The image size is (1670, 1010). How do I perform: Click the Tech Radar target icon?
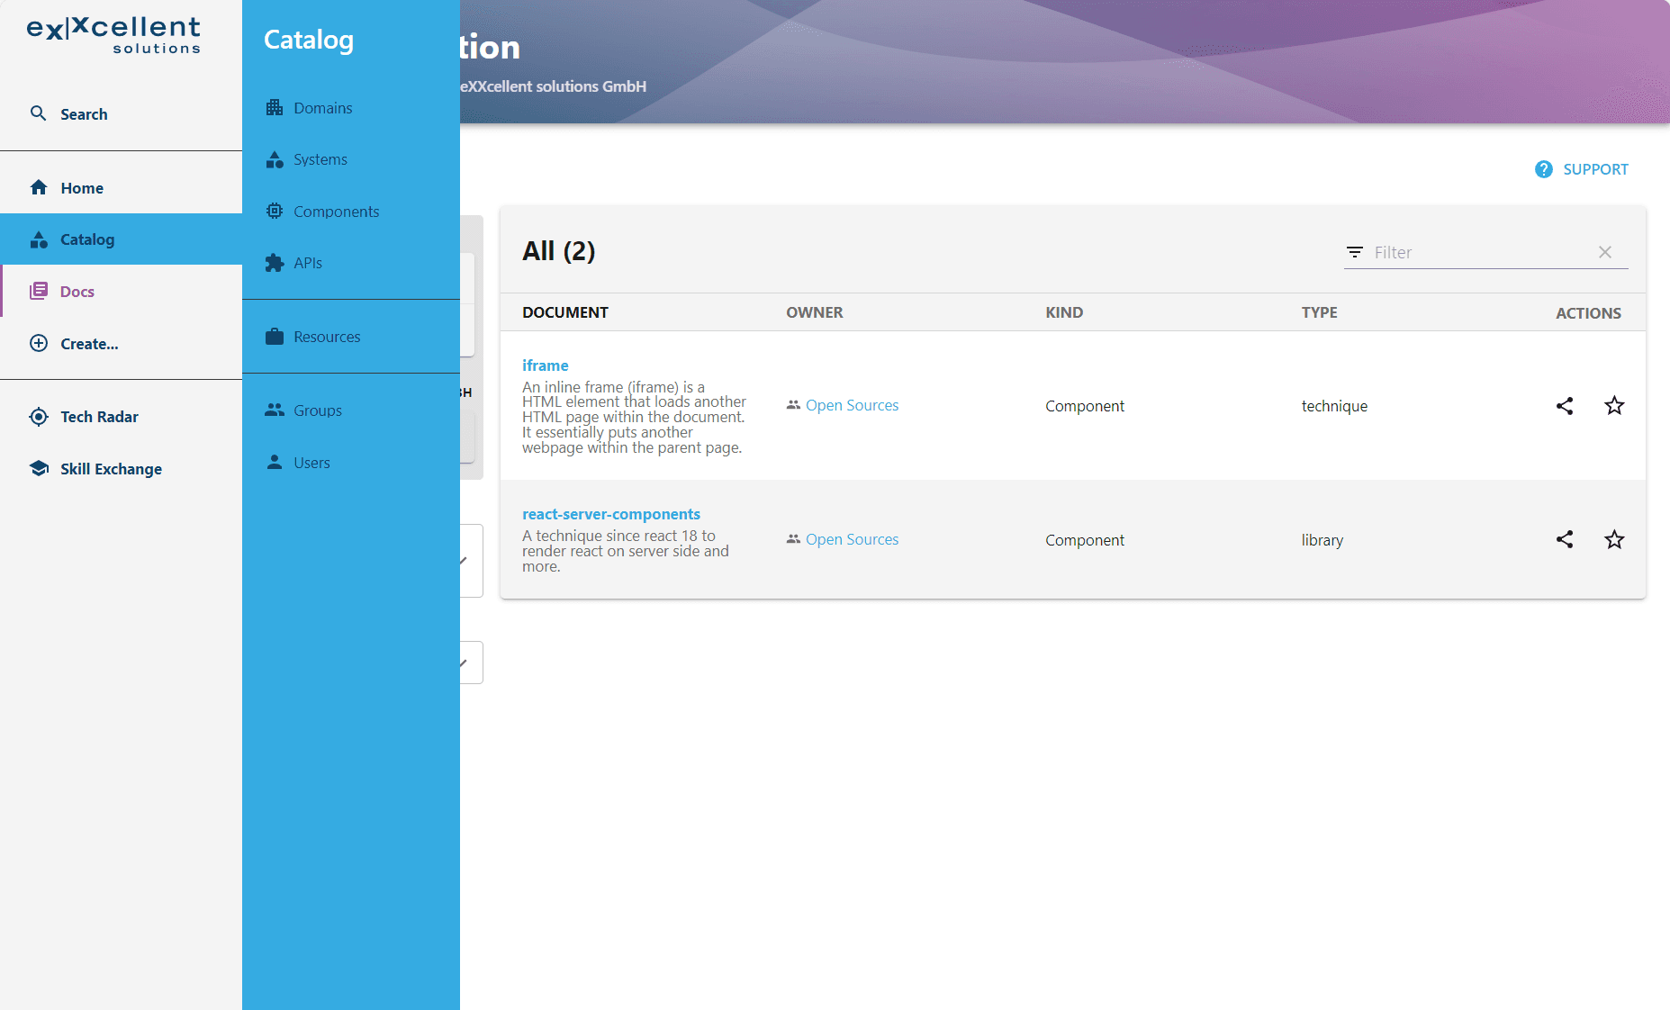point(39,417)
